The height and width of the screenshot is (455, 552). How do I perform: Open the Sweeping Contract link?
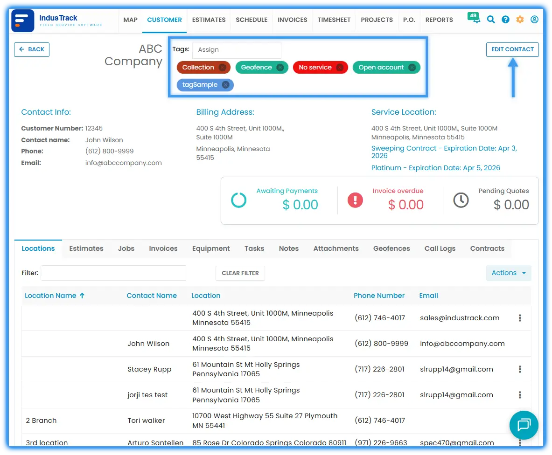click(444, 152)
